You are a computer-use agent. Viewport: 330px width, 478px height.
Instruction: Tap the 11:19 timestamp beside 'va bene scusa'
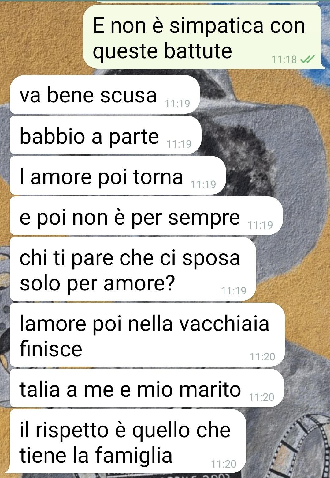178,104
